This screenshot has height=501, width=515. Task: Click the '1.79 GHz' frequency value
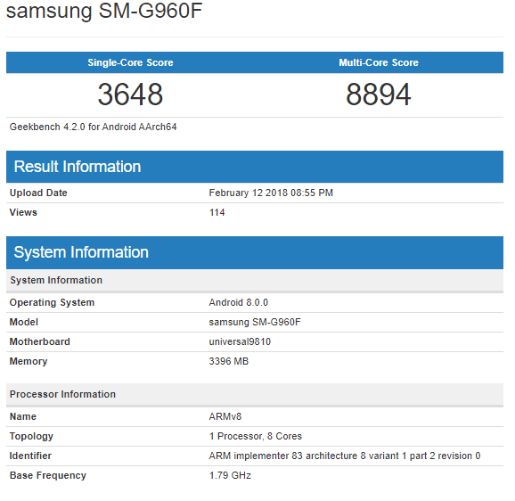230,475
